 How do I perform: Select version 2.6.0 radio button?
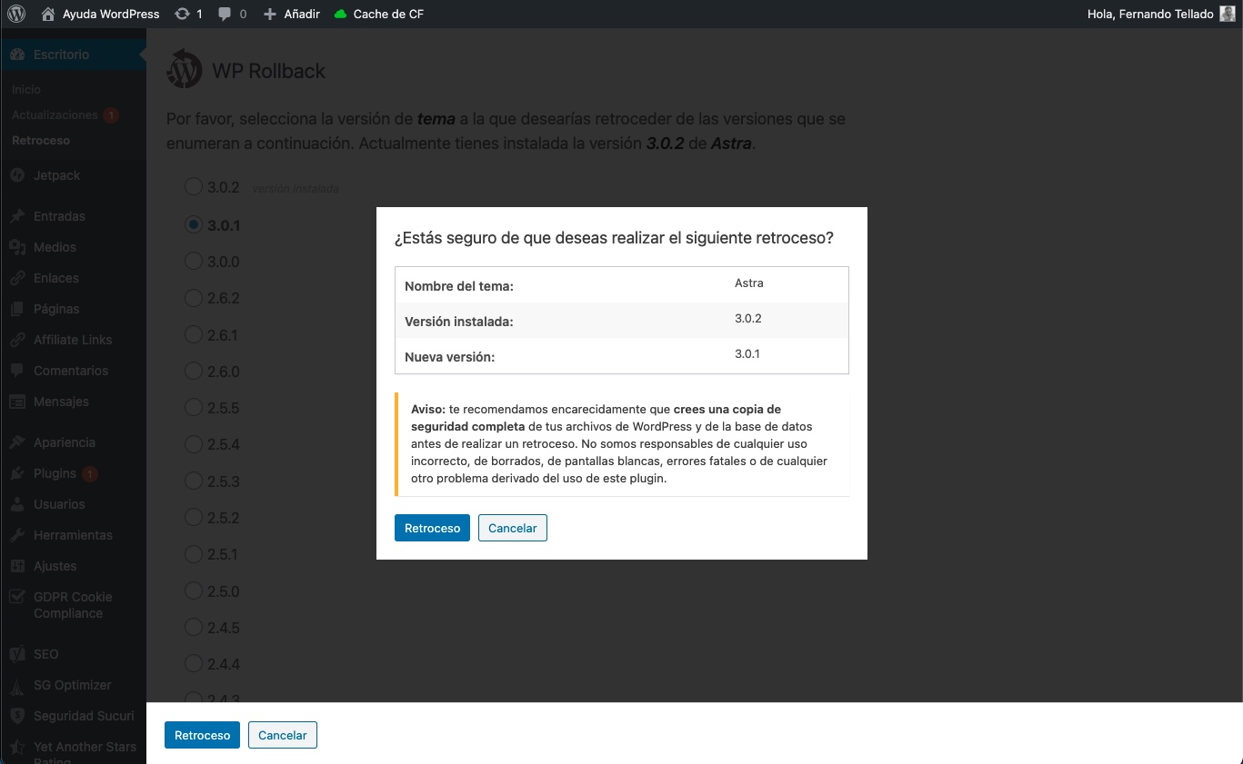(193, 371)
